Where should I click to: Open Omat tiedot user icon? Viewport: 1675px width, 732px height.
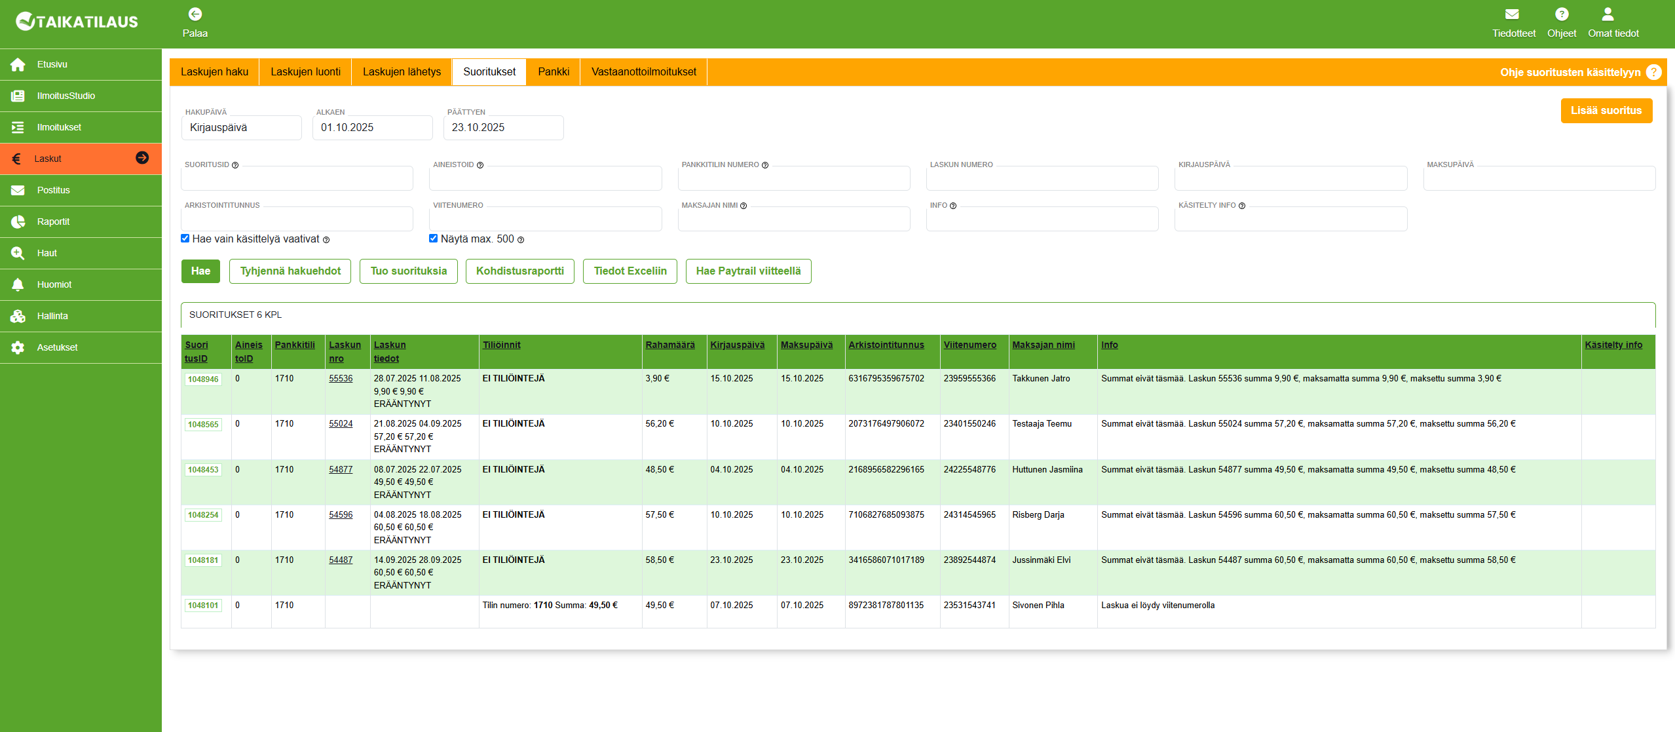(x=1608, y=14)
